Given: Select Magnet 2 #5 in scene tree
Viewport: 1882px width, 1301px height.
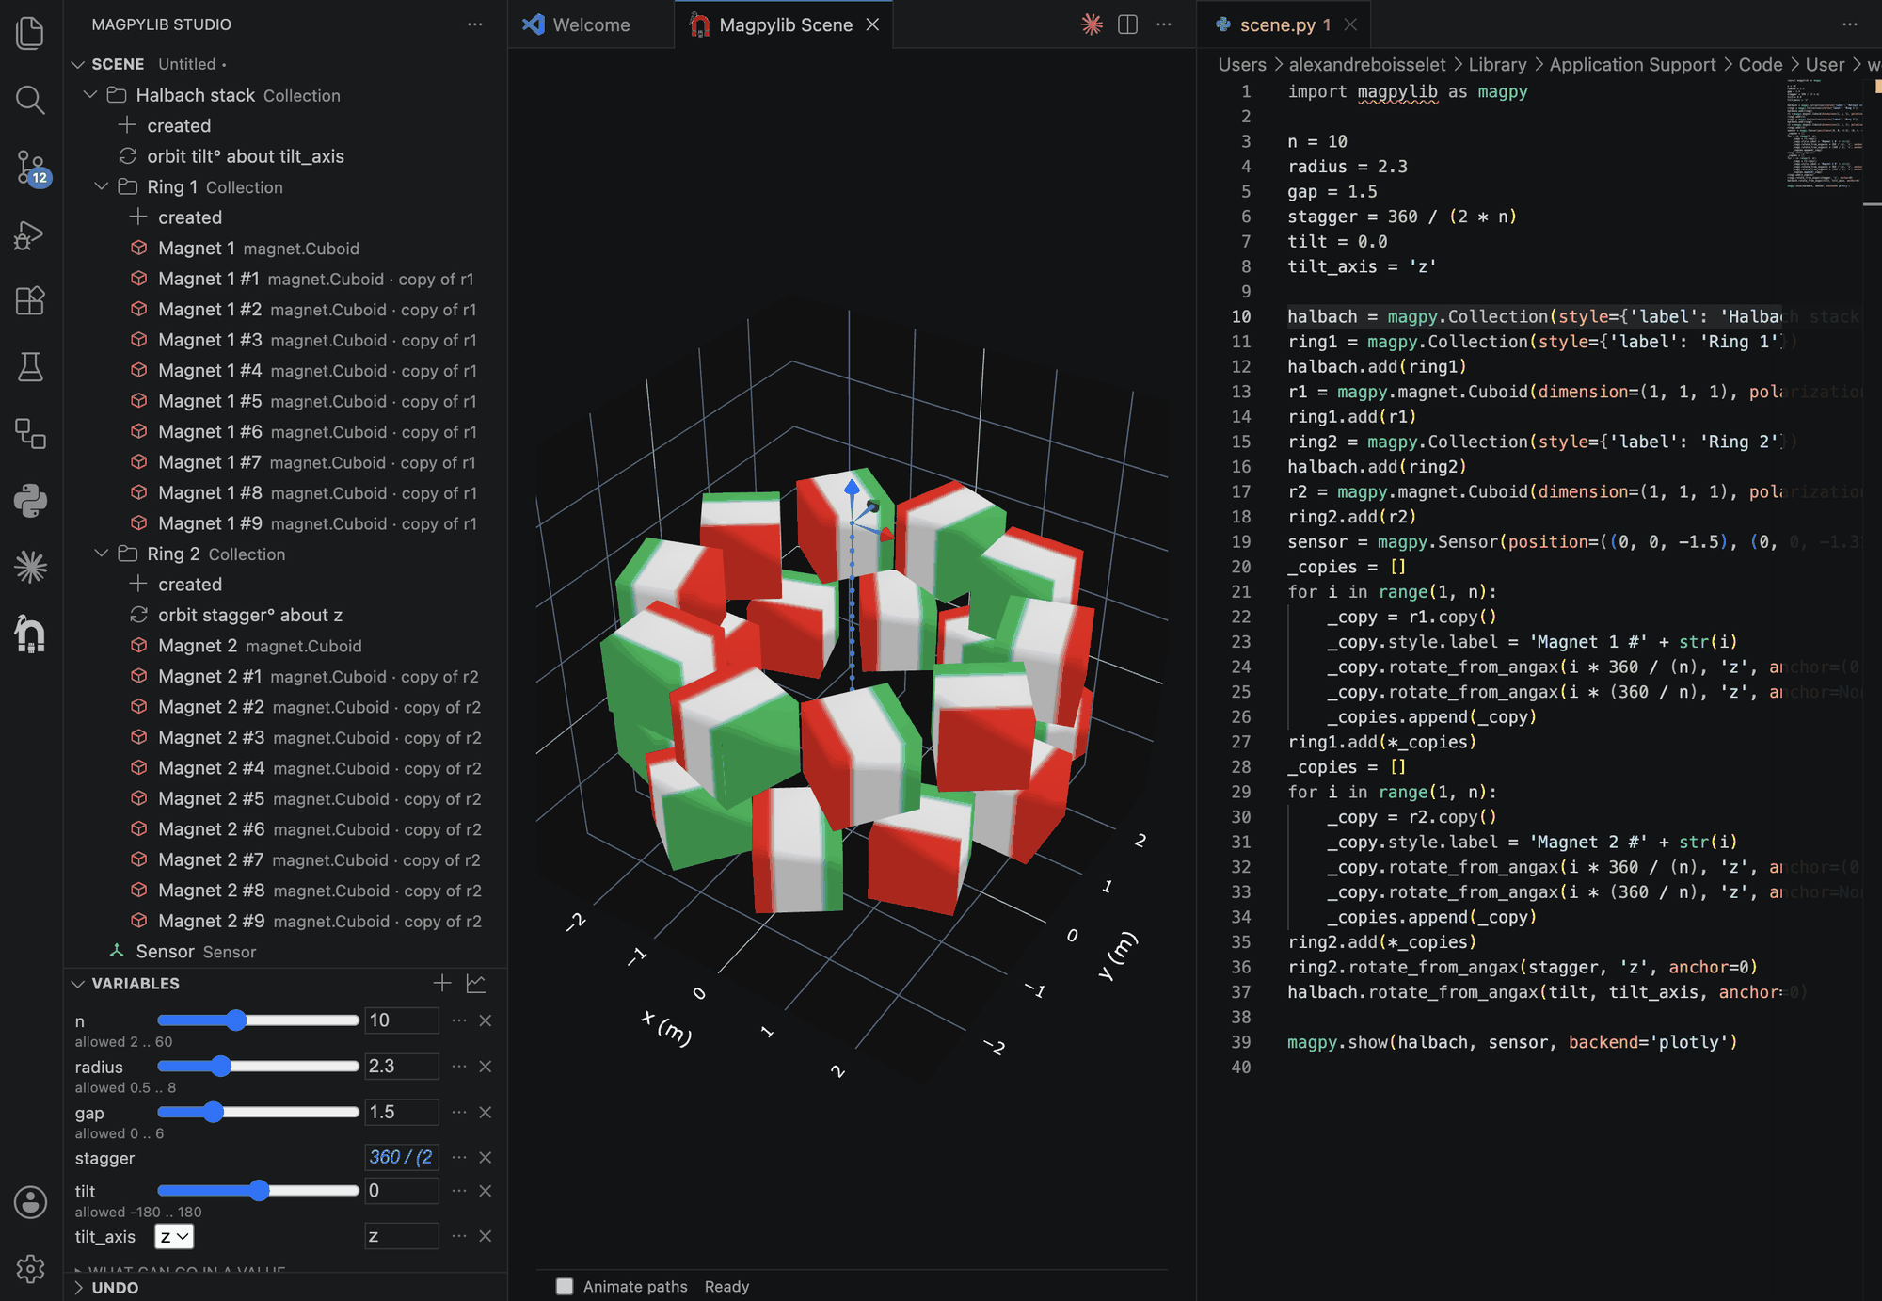Looking at the screenshot, I should coord(286,798).
